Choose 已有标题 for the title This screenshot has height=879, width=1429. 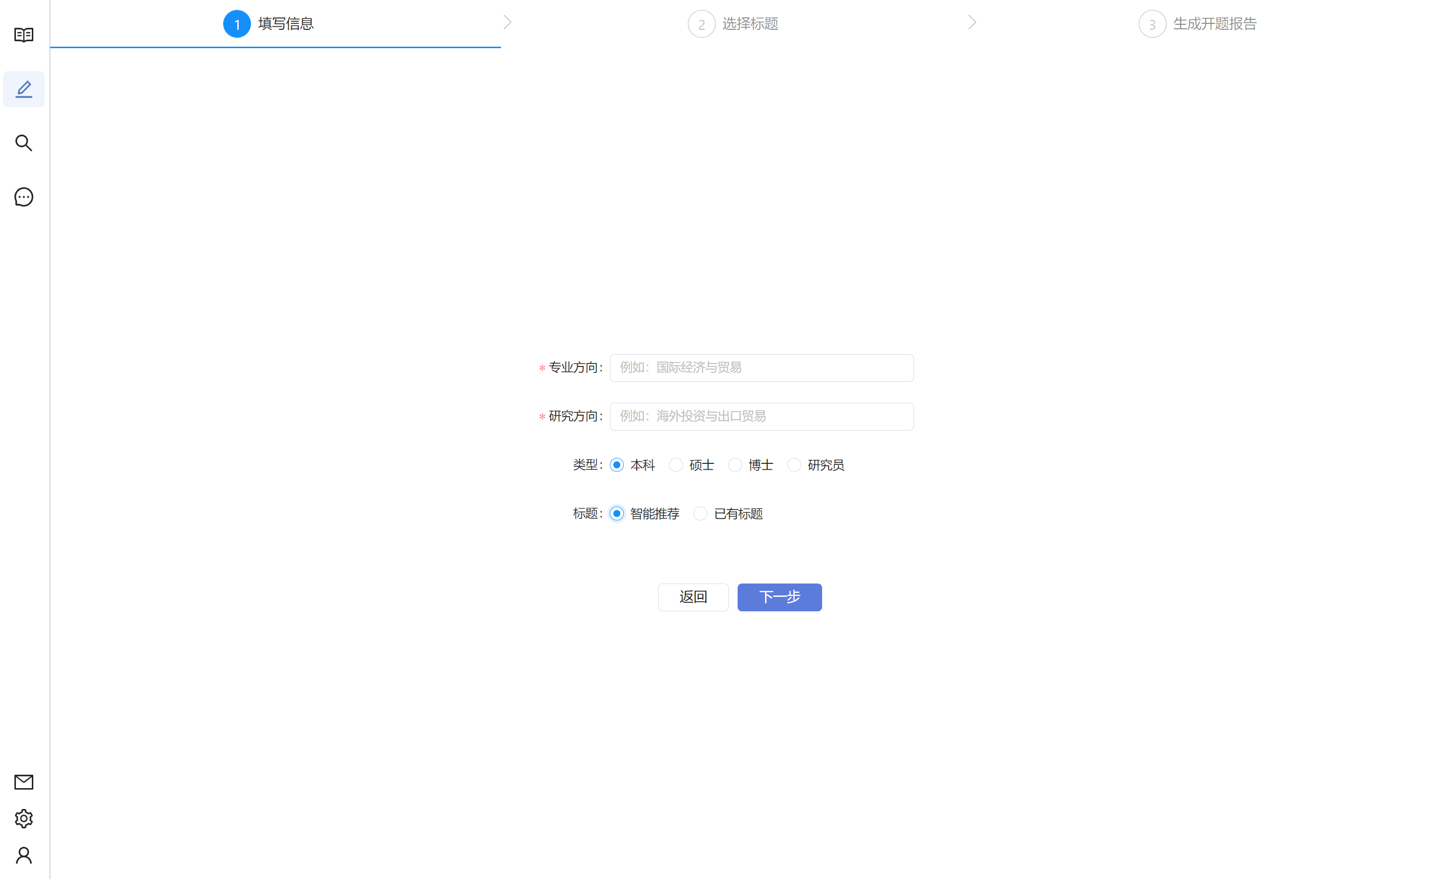pyautogui.click(x=700, y=514)
